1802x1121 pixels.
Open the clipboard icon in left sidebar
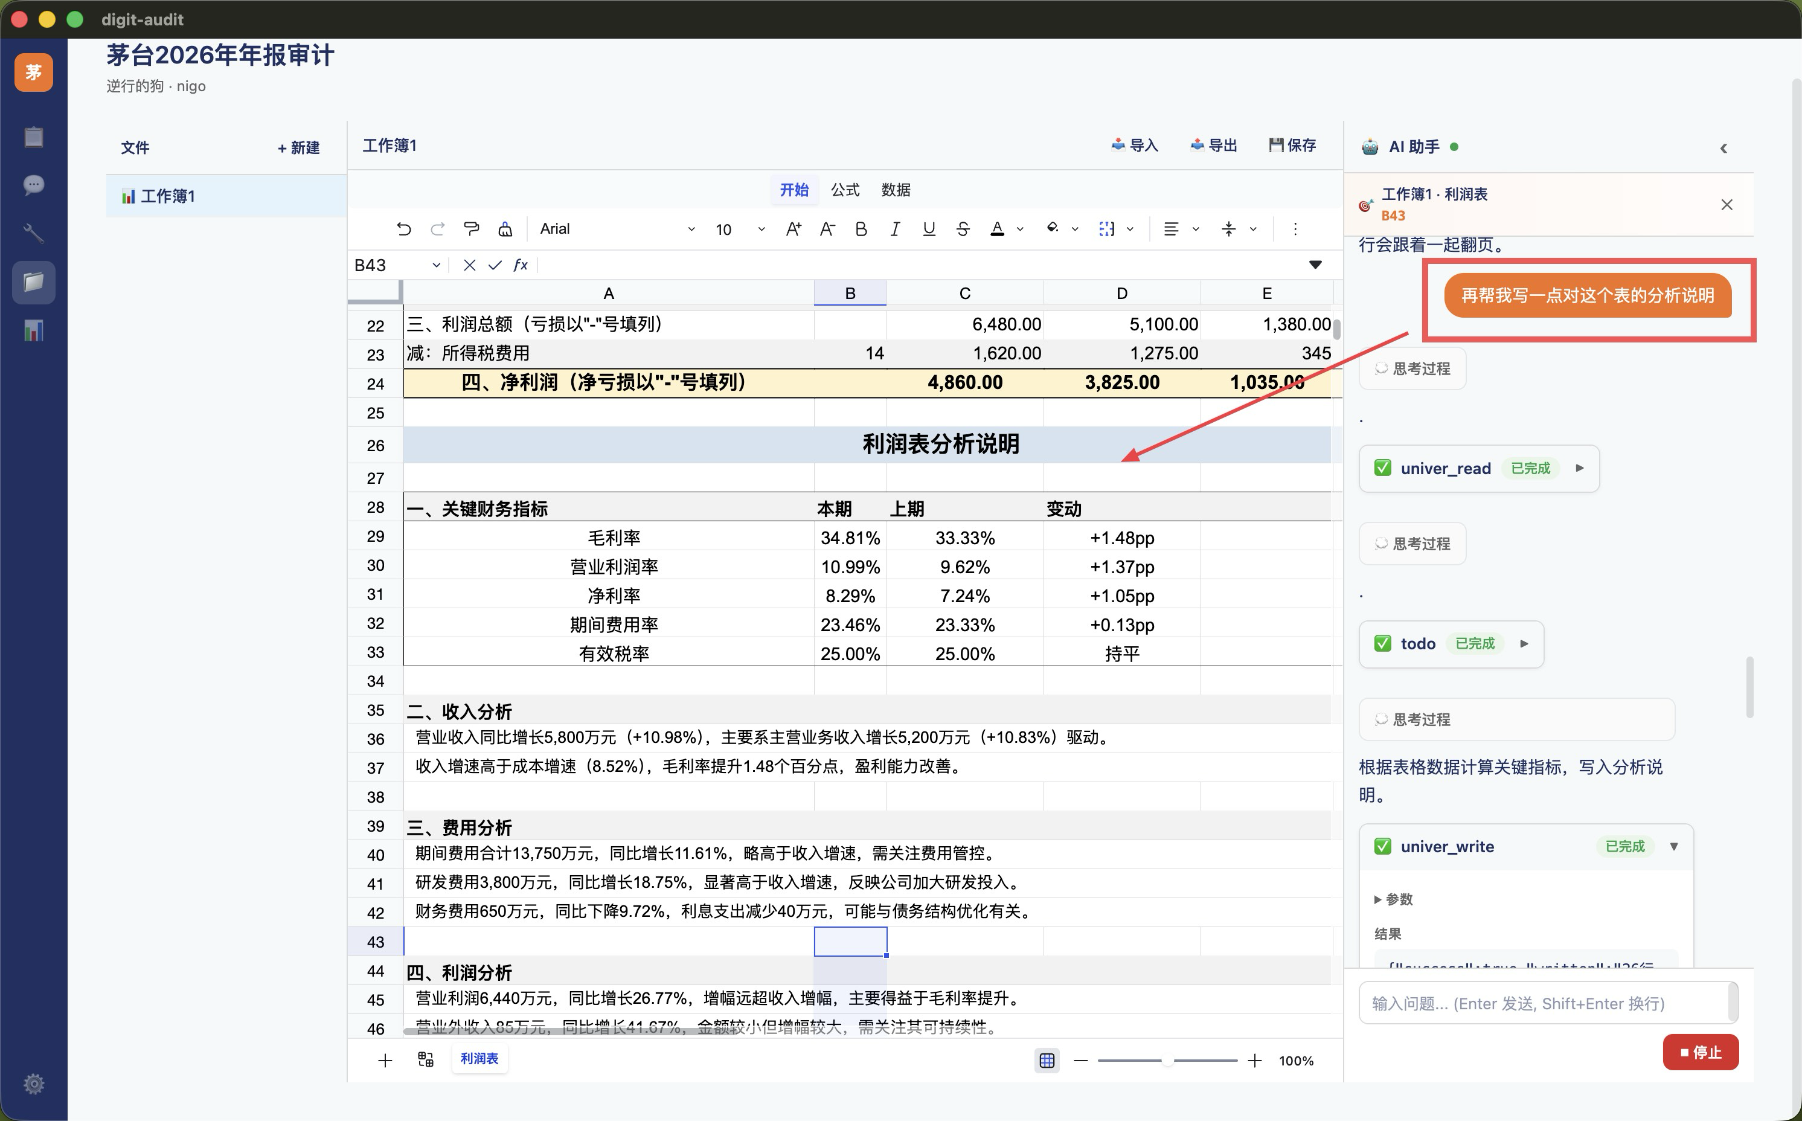33,137
